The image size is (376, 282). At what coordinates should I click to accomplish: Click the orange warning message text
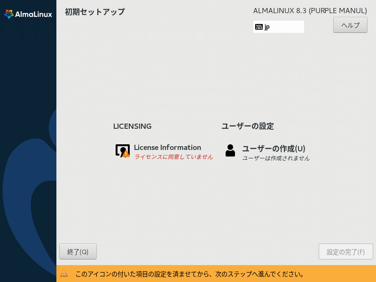click(190, 274)
